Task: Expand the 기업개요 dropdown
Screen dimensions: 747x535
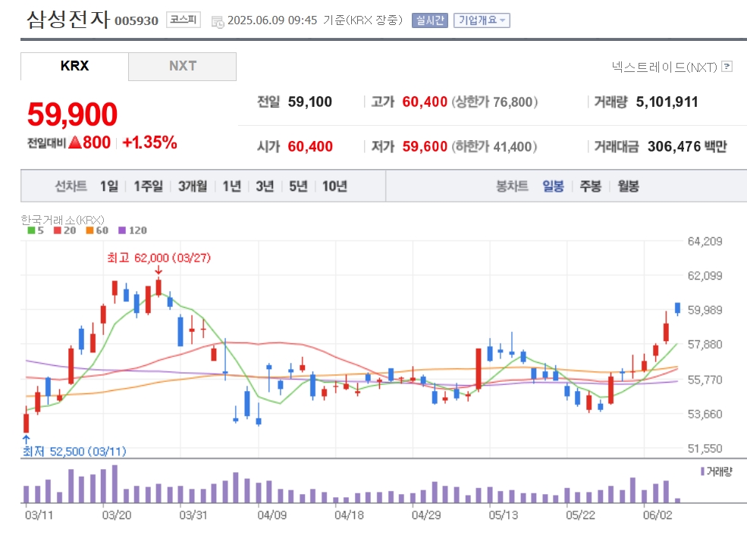Action: (482, 20)
